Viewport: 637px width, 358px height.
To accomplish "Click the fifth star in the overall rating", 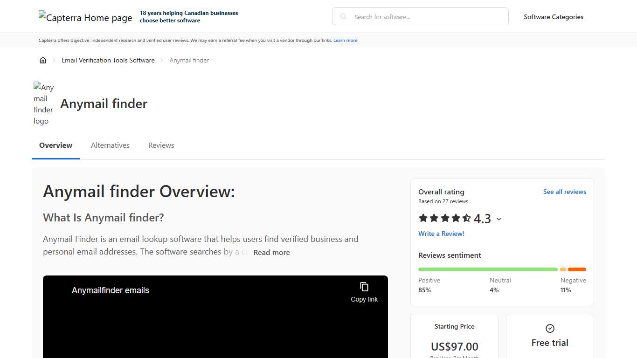I will (x=465, y=218).
